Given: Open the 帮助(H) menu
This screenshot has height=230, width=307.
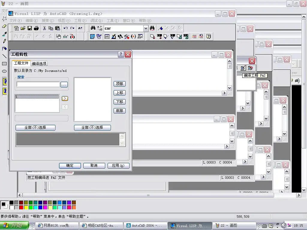Looking at the screenshot, I should pyautogui.click(x=145, y=21).
